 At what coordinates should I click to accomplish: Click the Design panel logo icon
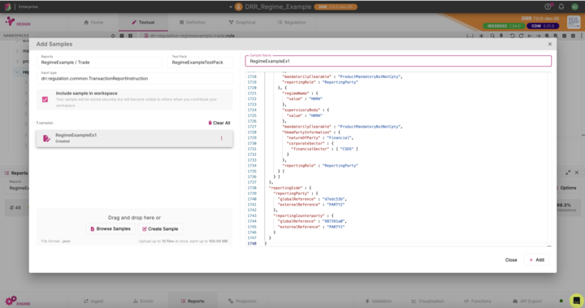[10, 22]
